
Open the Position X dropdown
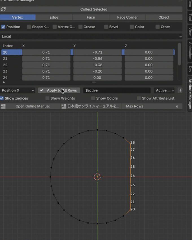point(18,90)
